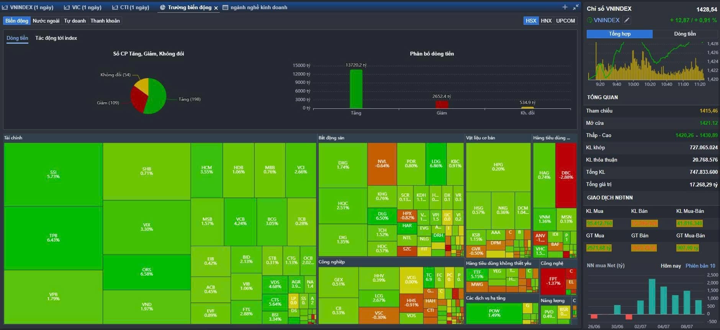Click the red Giảm bar in Phân bổ dòng tiền
Screen dimensions: 720x330
442,104
